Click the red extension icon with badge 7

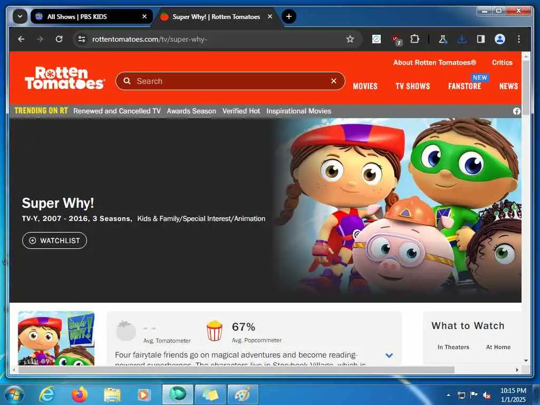pos(397,40)
